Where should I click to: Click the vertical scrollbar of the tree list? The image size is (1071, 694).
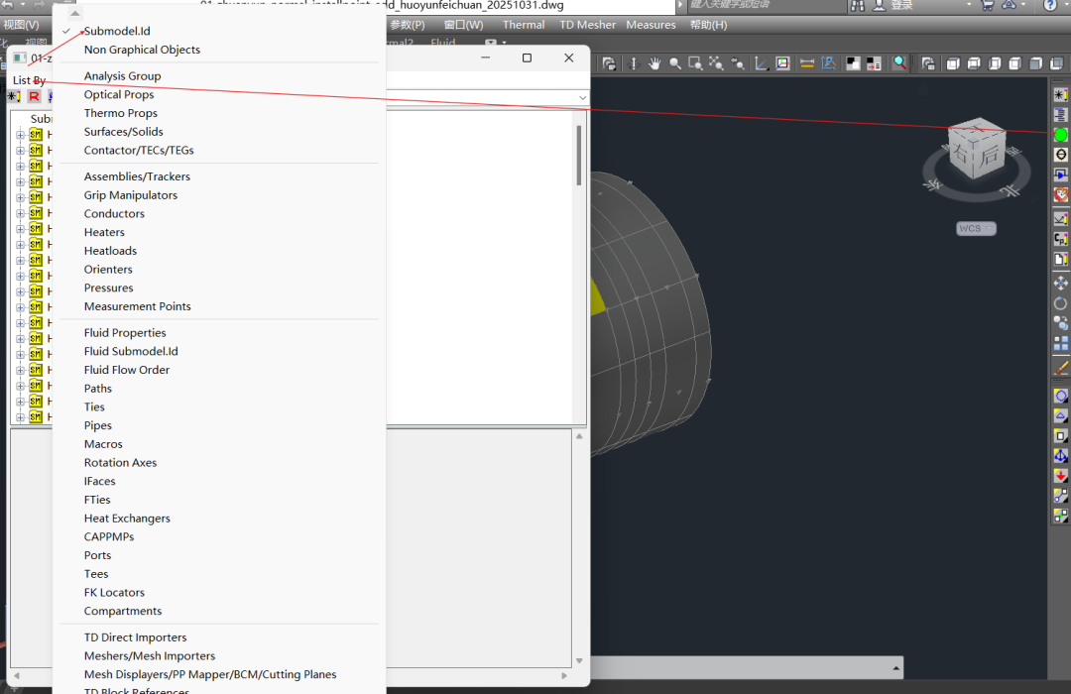coord(579,156)
